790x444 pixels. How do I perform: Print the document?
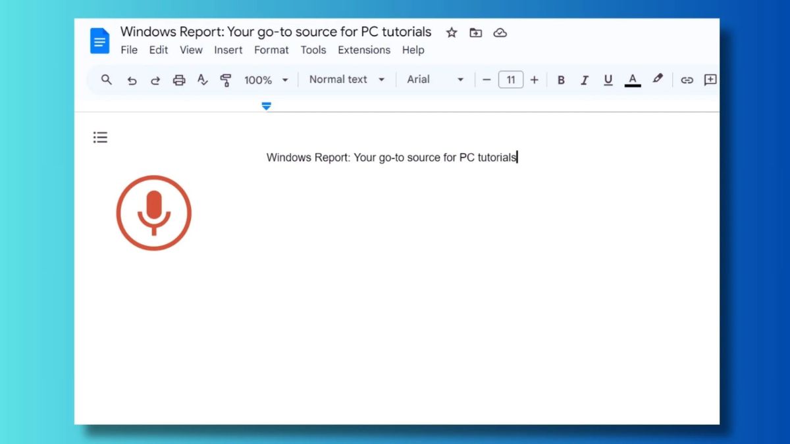coord(179,80)
